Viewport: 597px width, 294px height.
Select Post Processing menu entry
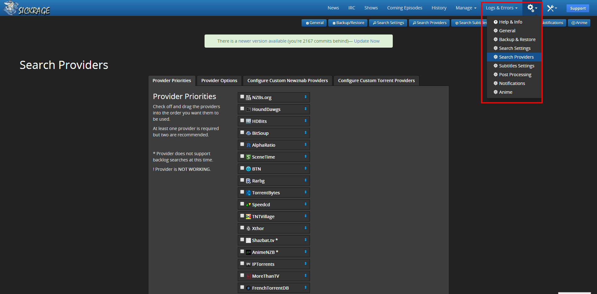pyautogui.click(x=514, y=75)
